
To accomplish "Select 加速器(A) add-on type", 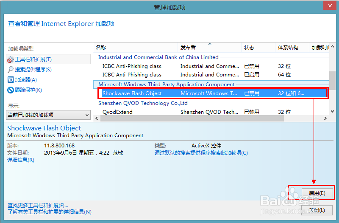I will pyautogui.click(x=26, y=80).
